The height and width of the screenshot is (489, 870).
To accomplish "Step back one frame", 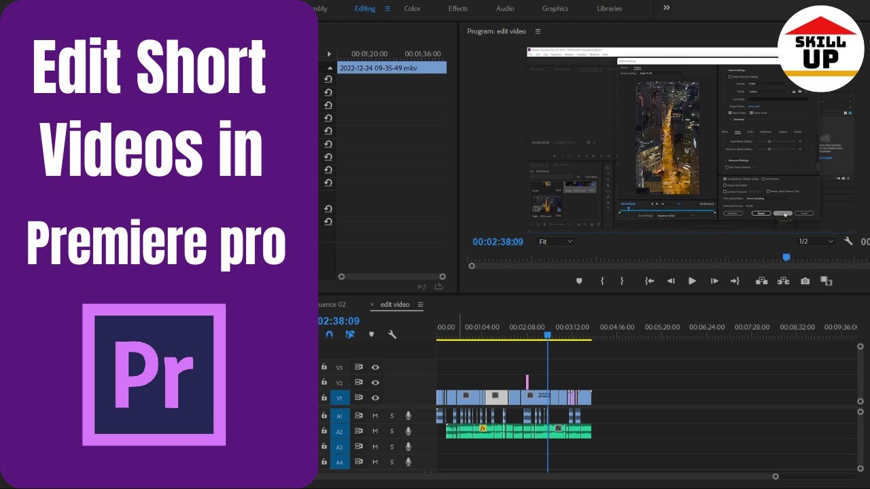I will coord(671,280).
